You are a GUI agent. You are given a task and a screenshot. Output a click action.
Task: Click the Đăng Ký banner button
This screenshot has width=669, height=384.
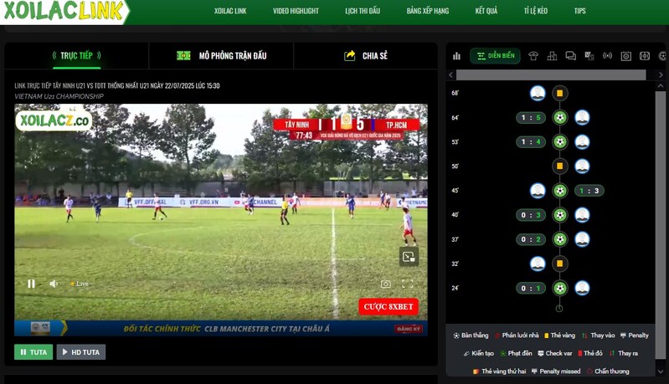click(x=409, y=329)
